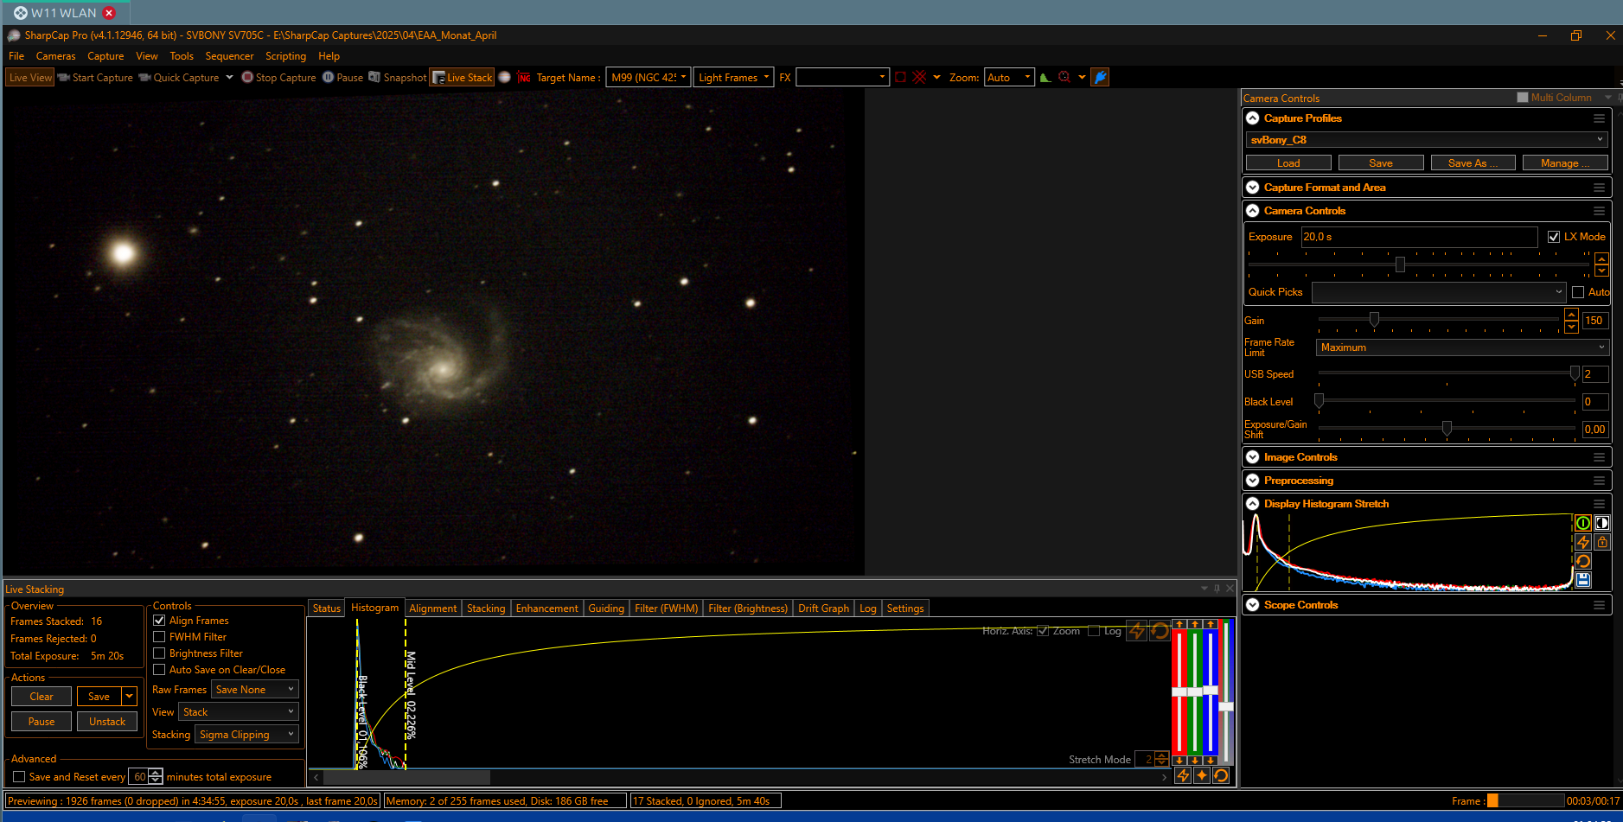1623x822 pixels.
Task: Click the Manage ... profiles button
Action: [x=1565, y=163]
